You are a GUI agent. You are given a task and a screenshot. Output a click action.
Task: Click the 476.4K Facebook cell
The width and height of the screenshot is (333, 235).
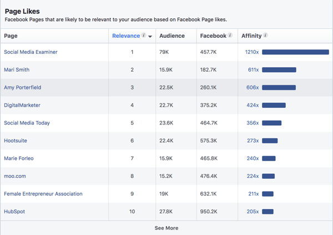click(x=209, y=176)
